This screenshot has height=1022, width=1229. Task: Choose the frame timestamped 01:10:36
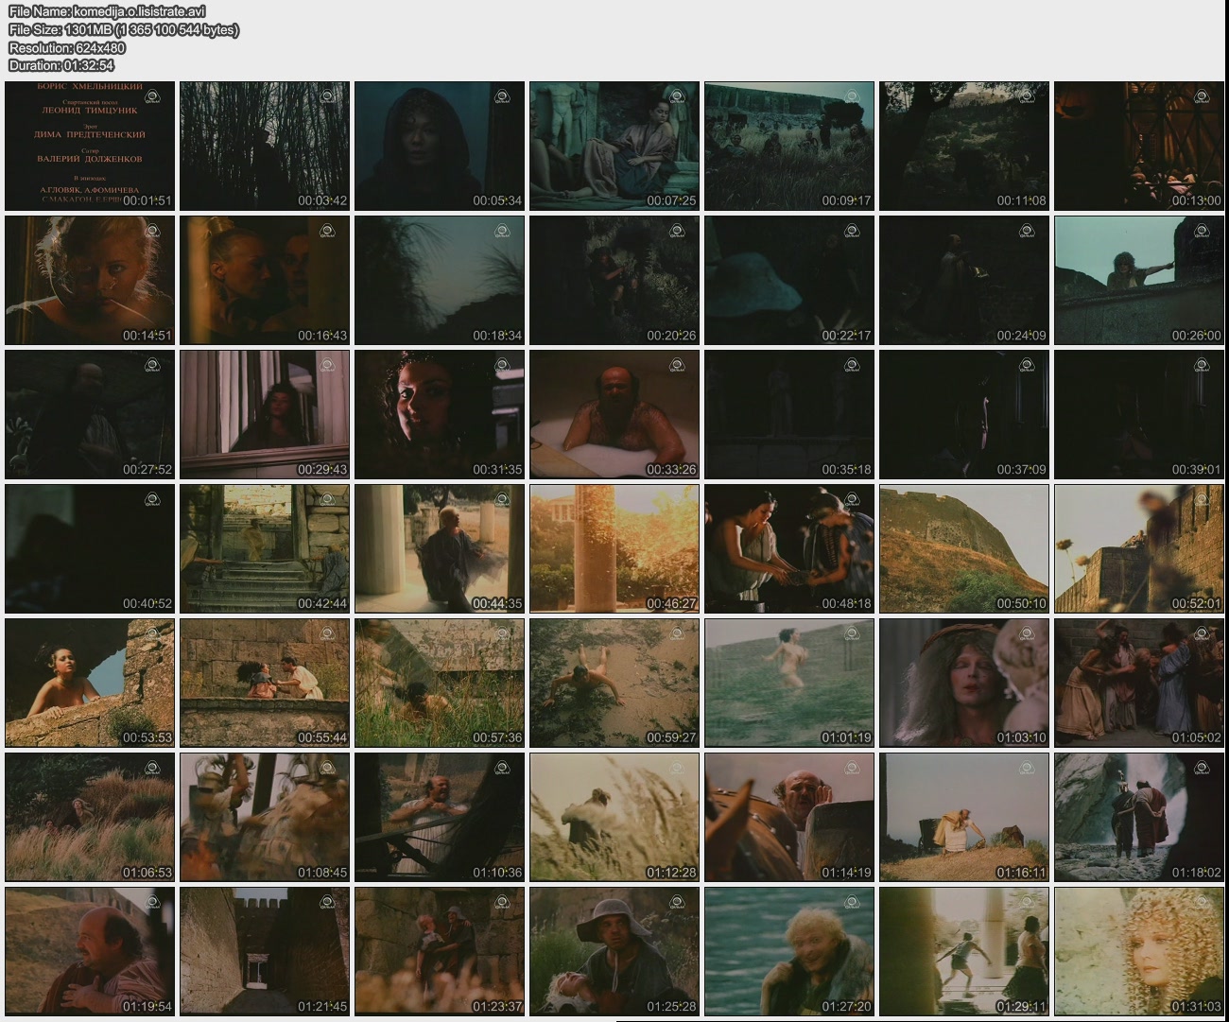point(440,817)
